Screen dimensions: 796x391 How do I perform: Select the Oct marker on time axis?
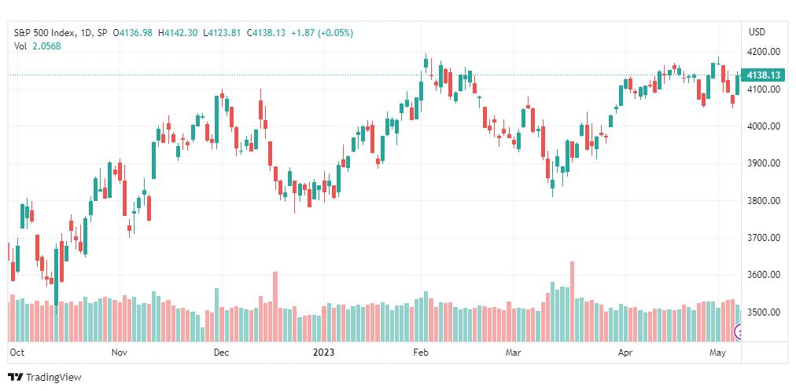pyautogui.click(x=17, y=352)
